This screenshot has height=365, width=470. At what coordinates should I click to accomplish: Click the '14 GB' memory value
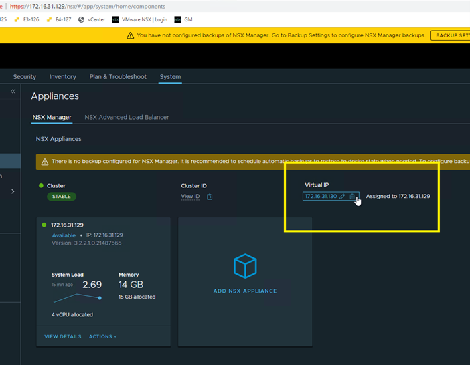[x=131, y=285]
